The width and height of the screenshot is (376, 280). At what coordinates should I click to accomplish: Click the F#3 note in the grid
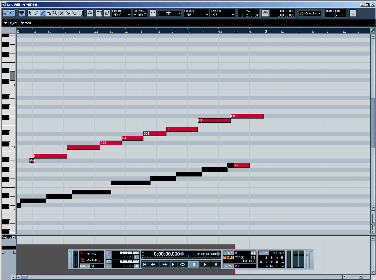(247, 116)
